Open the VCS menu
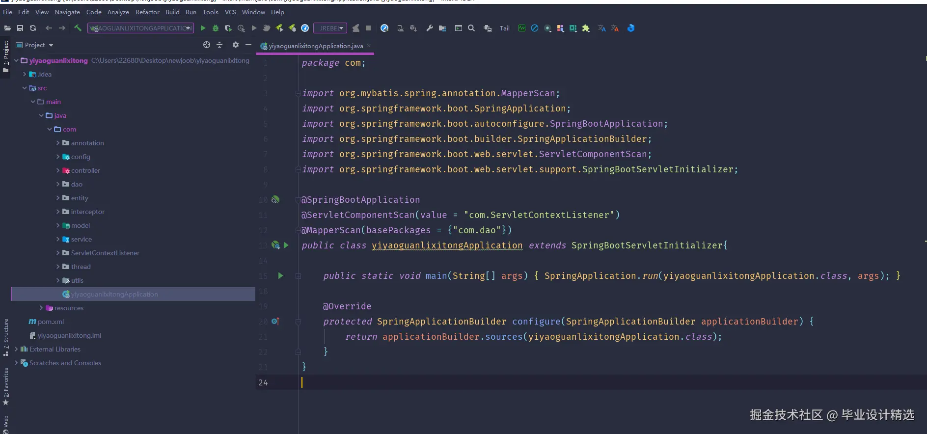The height and width of the screenshot is (434, 927). tap(230, 12)
